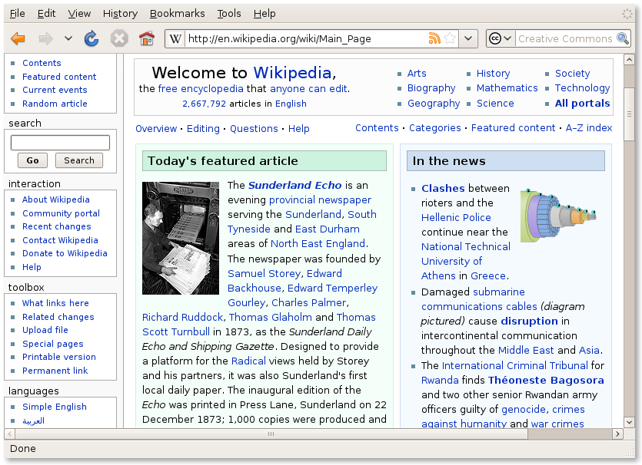Click the A–Z index link

click(589, 128)
